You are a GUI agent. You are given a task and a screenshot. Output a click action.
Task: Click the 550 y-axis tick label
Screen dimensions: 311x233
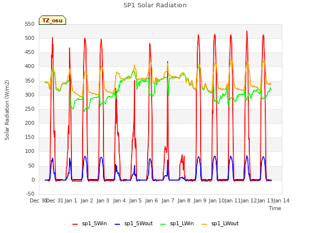[x=30, y=24]
